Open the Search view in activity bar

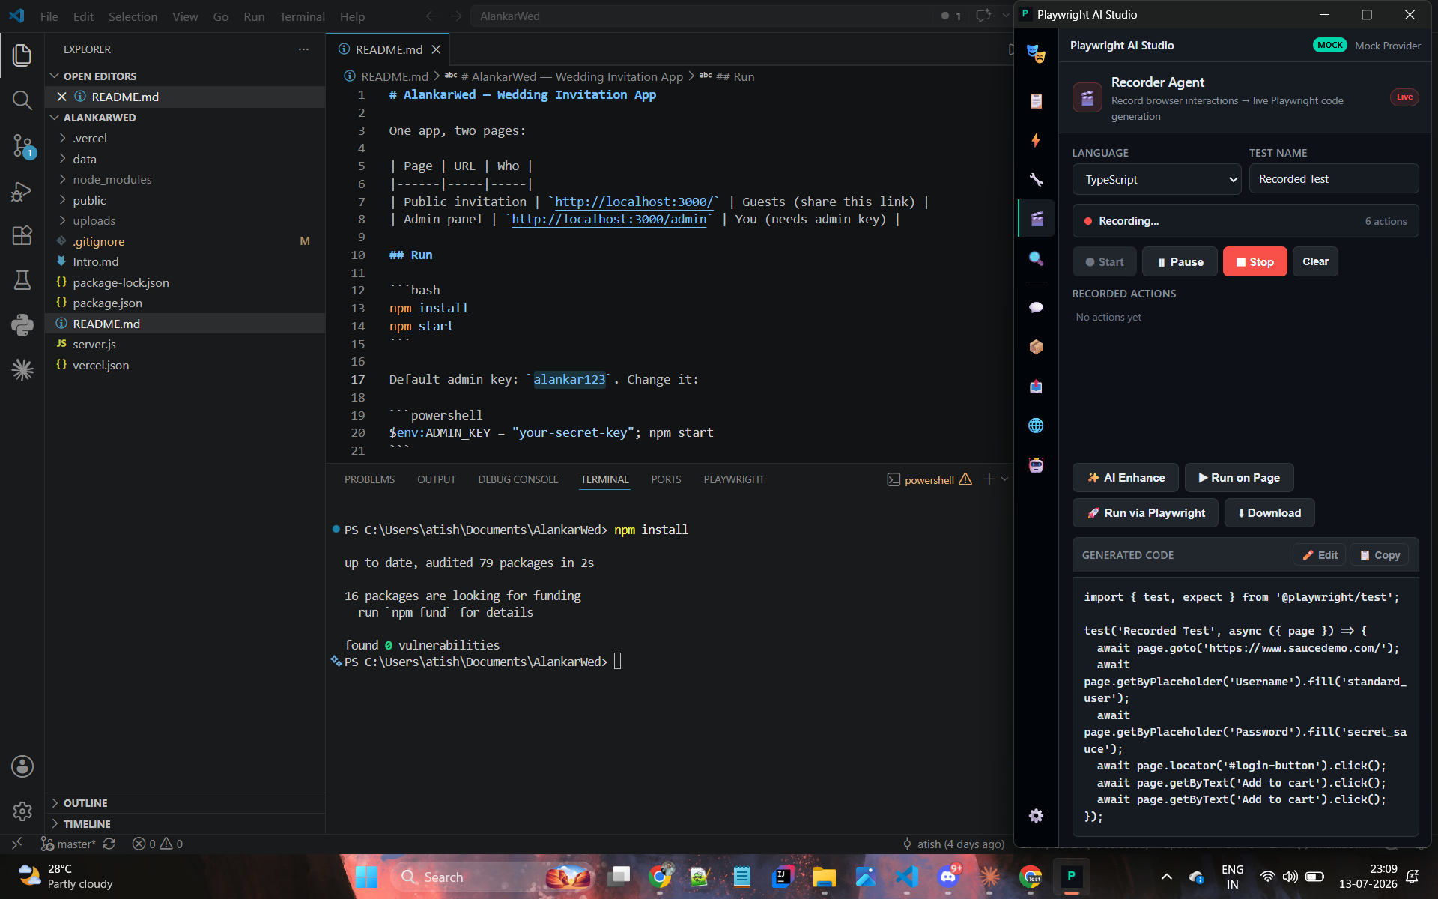coord(22,100)
